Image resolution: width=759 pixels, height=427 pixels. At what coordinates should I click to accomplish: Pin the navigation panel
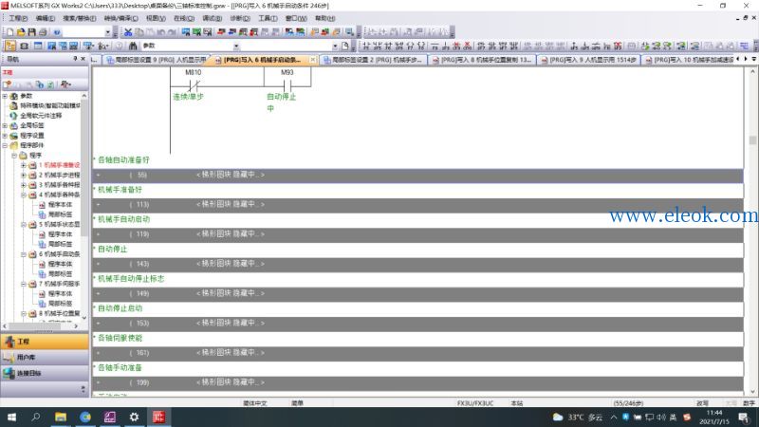click(x=75, y=59)
